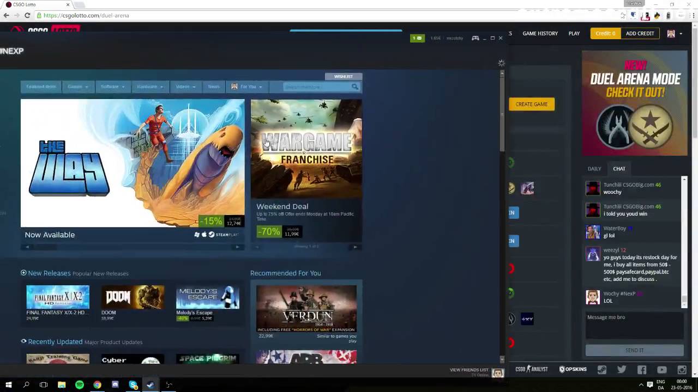Open CSGO Lotto user avatar dropdown
698x392 pixels.
point(675,34)
